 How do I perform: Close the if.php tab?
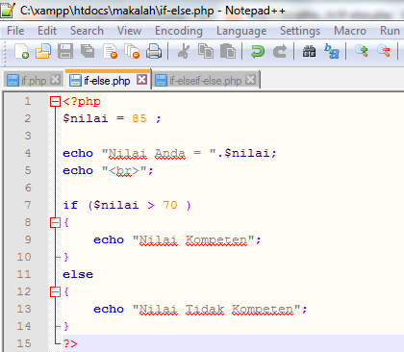[56, 79]
